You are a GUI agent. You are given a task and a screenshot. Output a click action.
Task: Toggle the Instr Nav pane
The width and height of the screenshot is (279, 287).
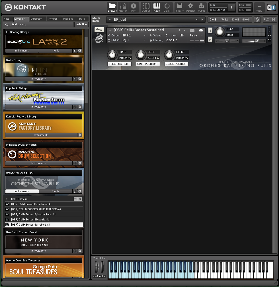(81, 24)
